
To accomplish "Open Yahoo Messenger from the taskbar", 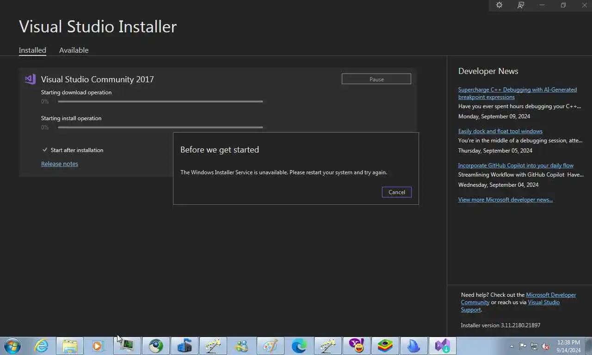I will (x=357, y=346).
